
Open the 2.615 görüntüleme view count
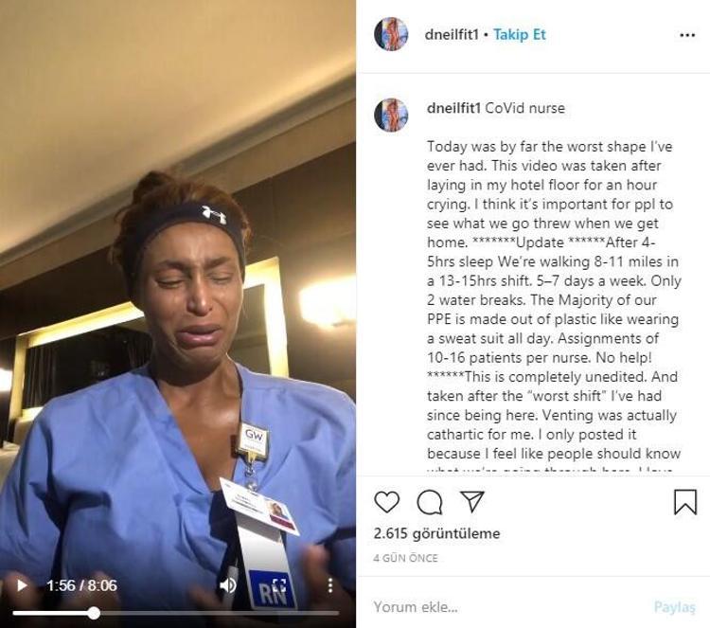(436, 533)
